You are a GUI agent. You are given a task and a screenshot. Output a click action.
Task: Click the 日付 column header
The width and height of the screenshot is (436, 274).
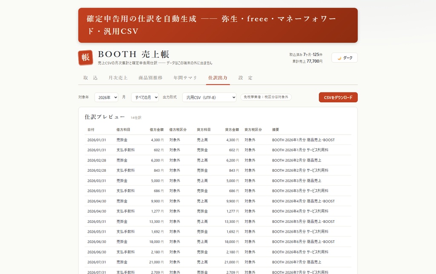[x=91, y=130]
